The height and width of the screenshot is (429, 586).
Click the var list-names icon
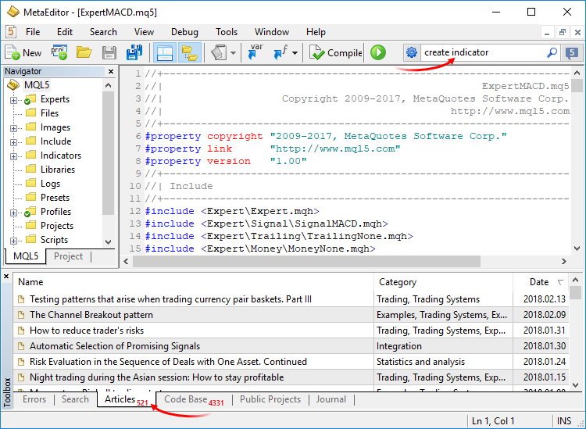(x=255, y=52)
